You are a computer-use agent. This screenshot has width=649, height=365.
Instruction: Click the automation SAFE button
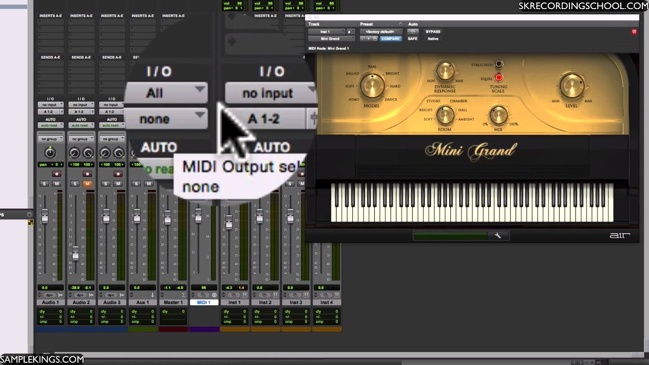point(413,39)
